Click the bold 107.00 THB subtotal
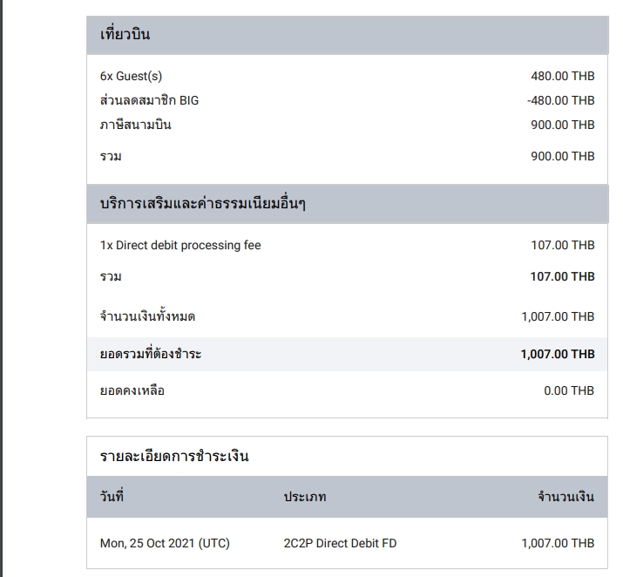This screenshot has height=577, width=623. [x=562, y=276]
